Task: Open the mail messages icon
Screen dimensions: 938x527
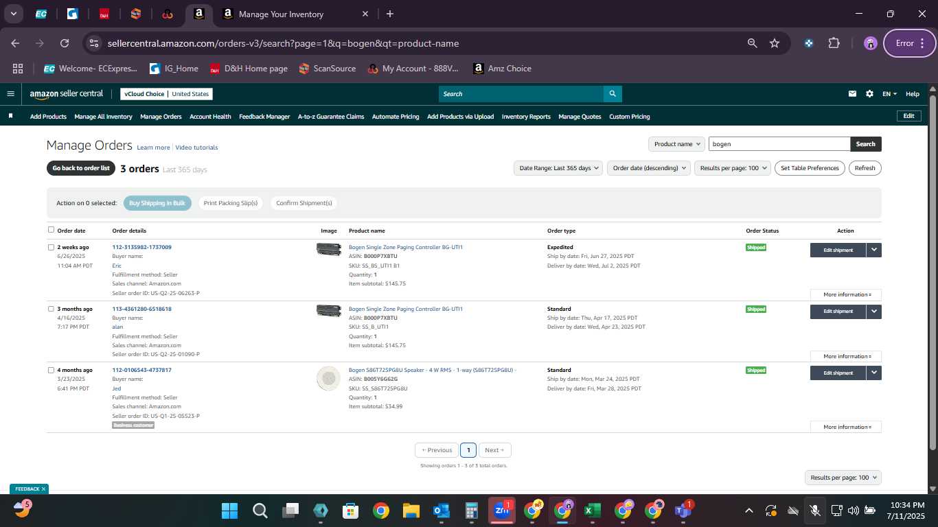Action: point(853,94)
